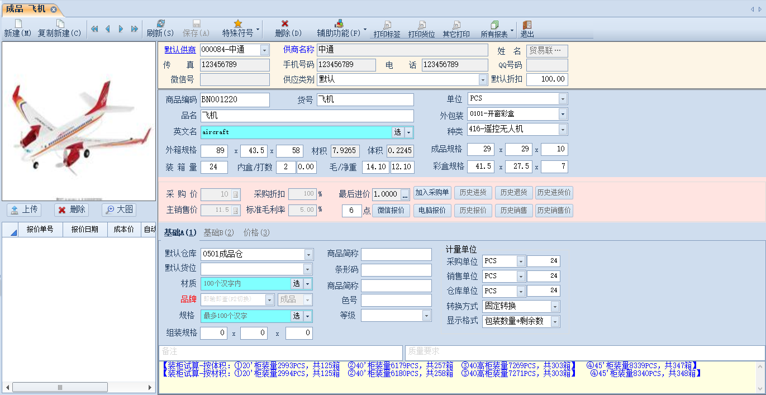Click the 上传 upload image button
766x395 pixels.
(25, 210)
